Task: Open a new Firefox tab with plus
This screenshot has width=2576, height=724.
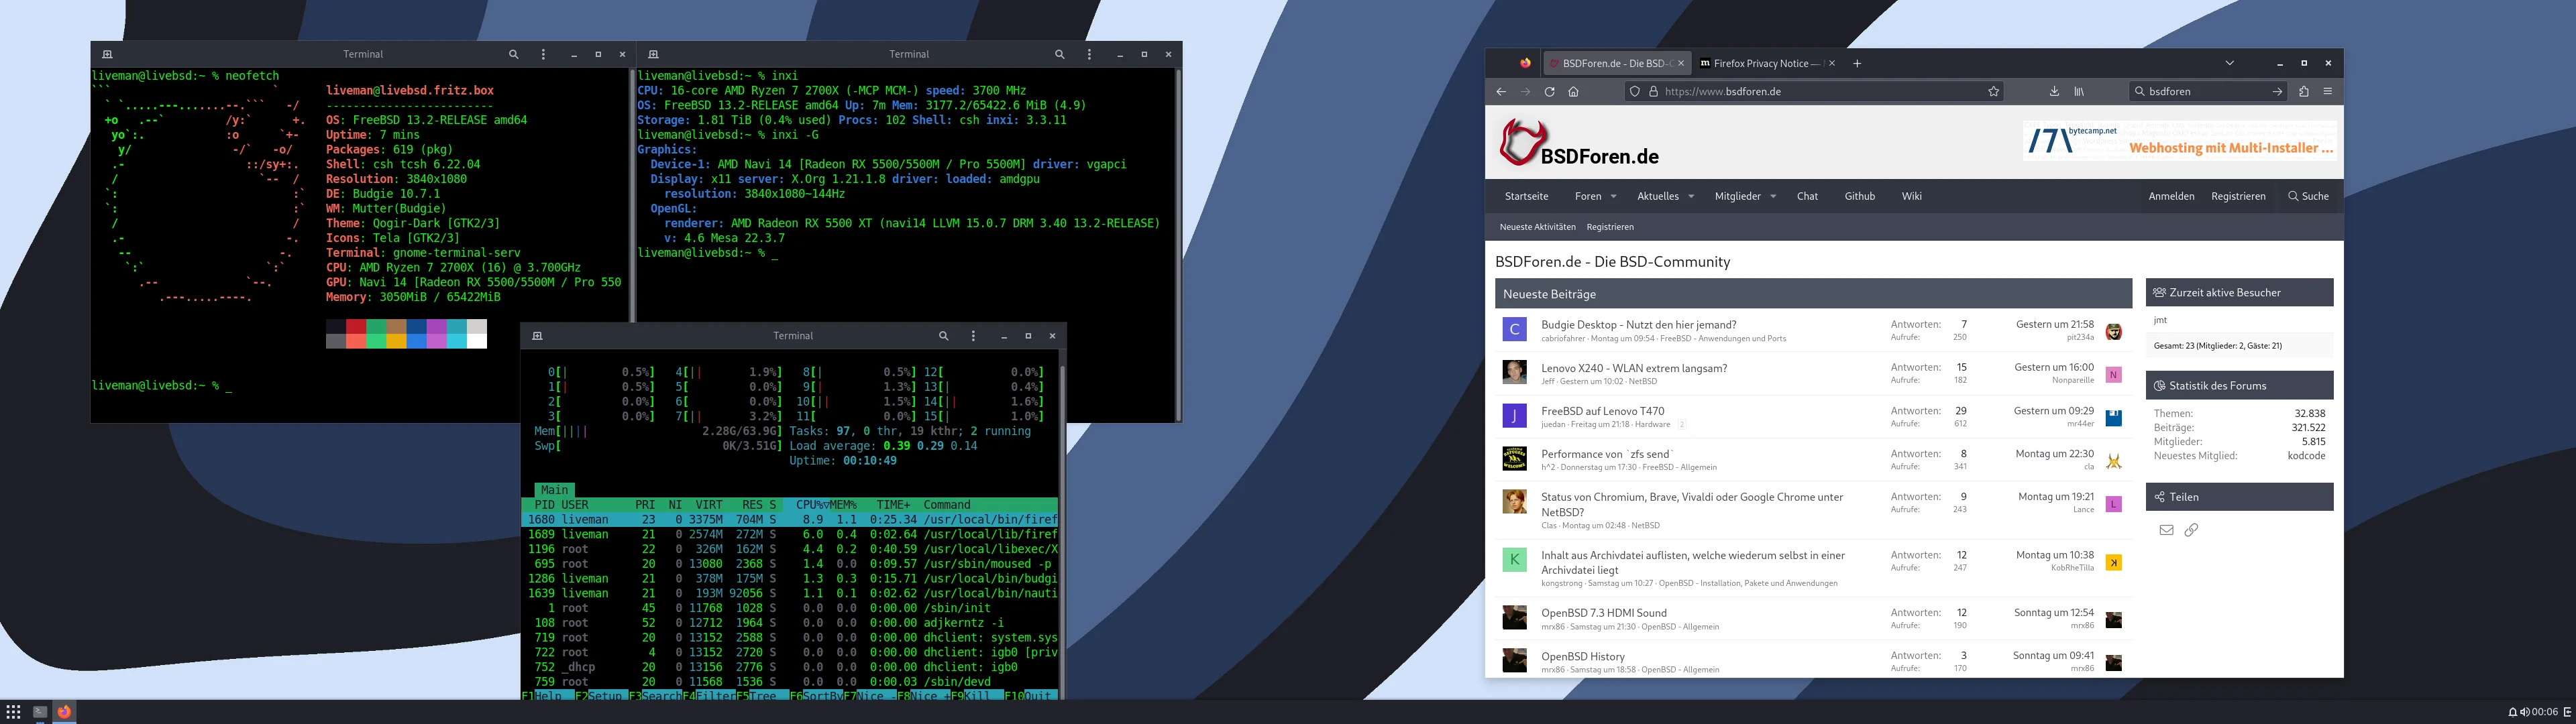Action: 1857,64
